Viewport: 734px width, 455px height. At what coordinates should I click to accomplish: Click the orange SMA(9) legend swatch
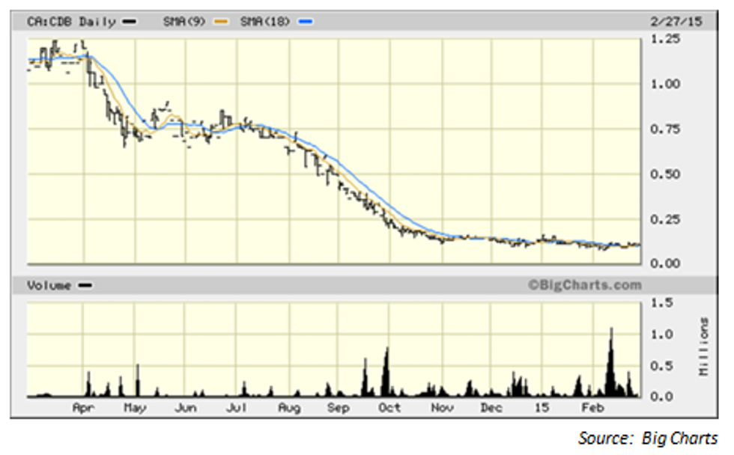click(x=219, y=22)
